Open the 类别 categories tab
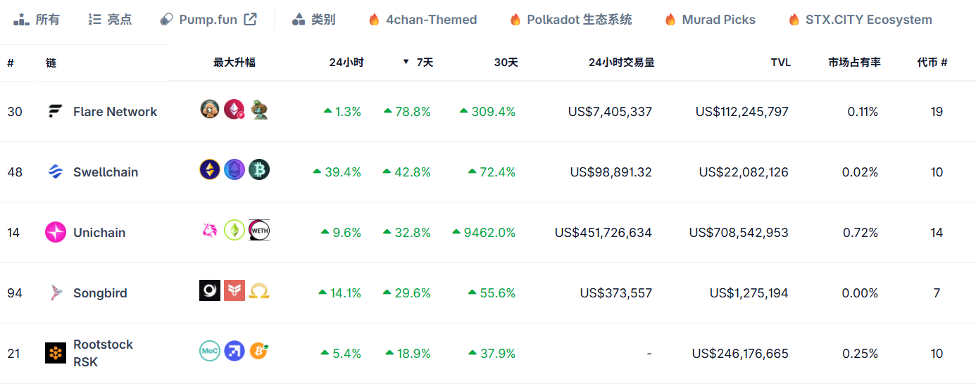The width and height of the screenshot is (976, 386). (313, 20)
